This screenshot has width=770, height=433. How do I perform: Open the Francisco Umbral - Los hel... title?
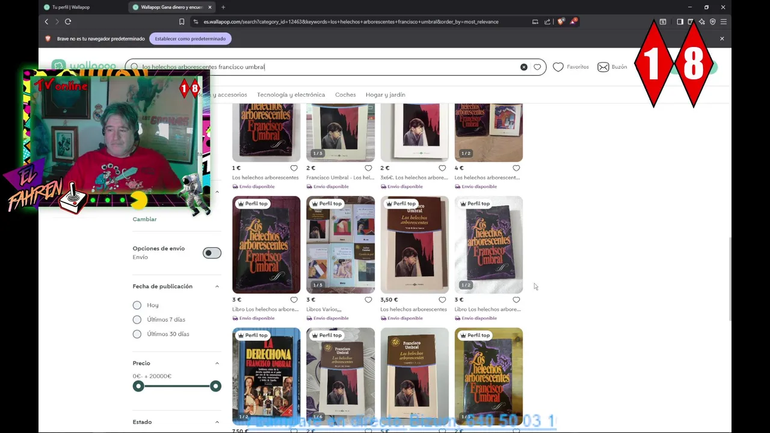tap(340, 177)
